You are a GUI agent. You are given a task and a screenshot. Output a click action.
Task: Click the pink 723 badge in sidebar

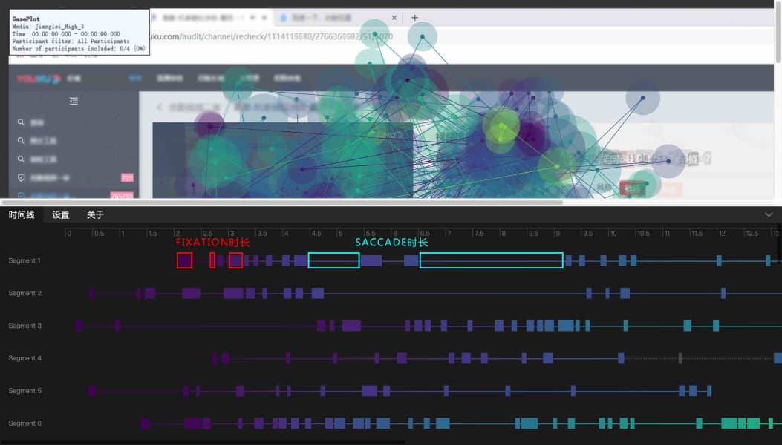tap(127, 177)
